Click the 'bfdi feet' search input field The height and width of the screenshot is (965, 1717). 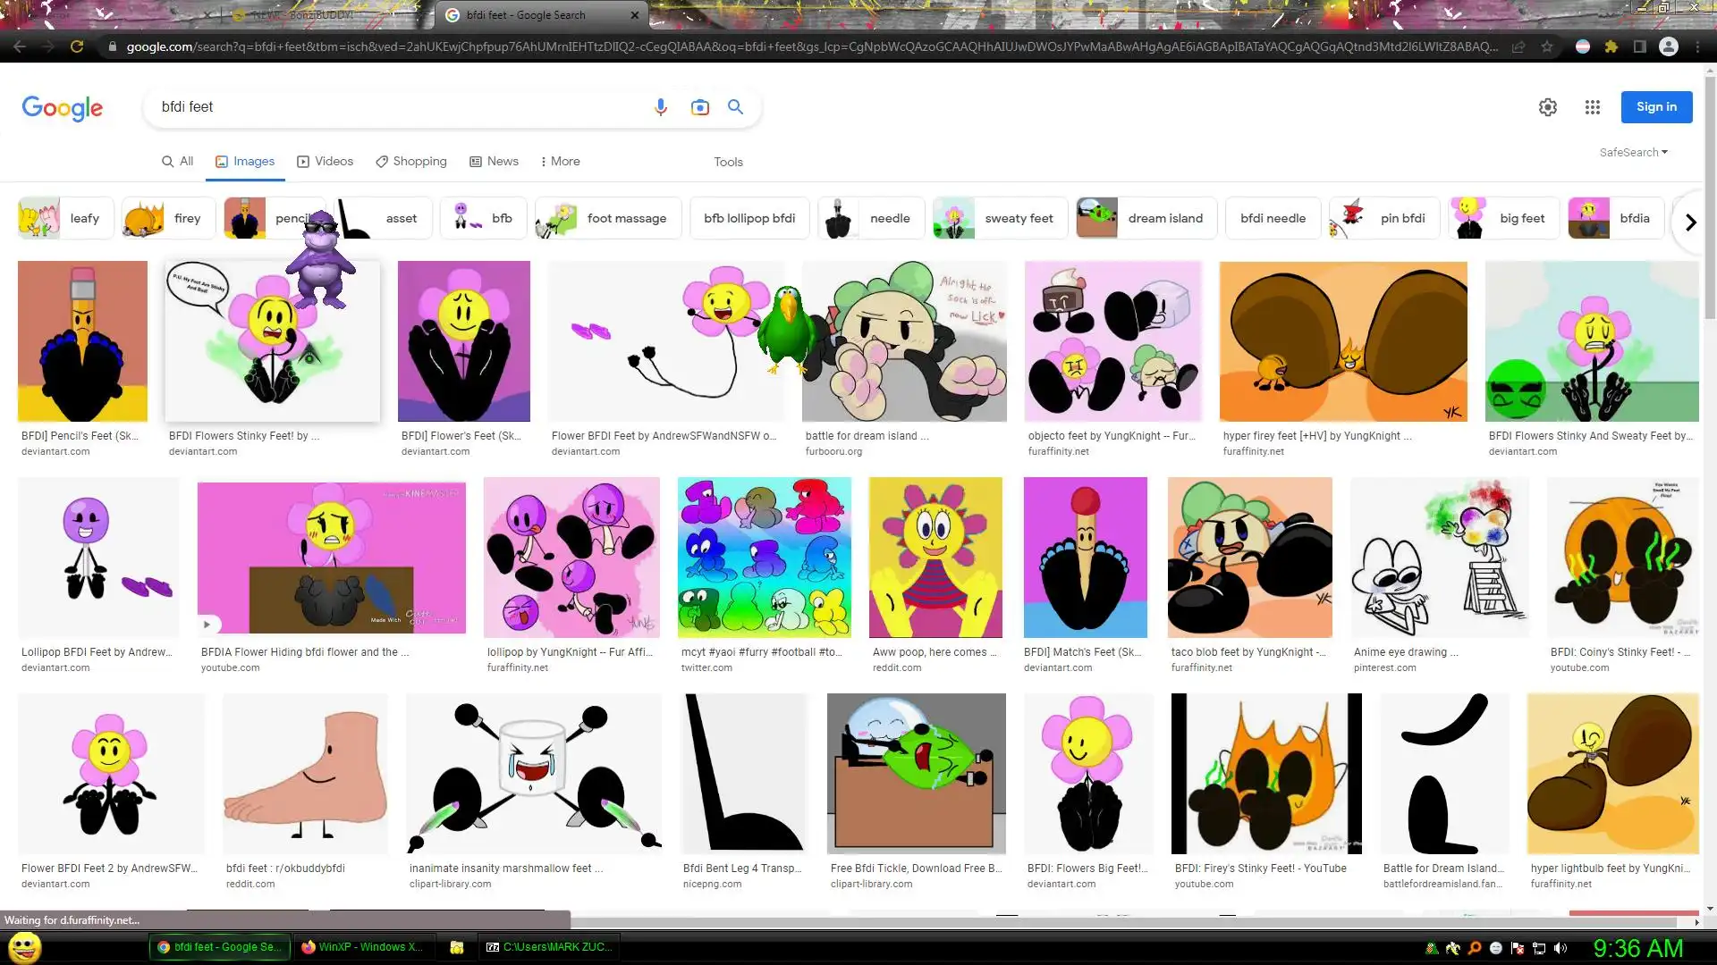[x=393, y=107]
